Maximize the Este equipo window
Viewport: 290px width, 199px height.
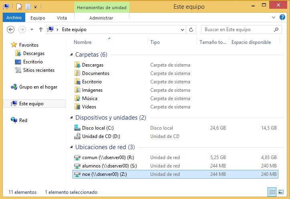pos(264,5)
